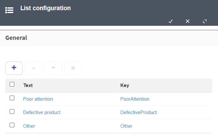Move the item up with the up arrow

pyautogui.click(x=34, y=68)
